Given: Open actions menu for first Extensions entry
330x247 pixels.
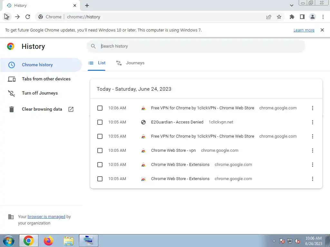Looking at the screenshot, I should (x=313, y=165).
